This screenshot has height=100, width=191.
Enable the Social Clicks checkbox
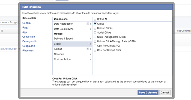pos(95,33)
